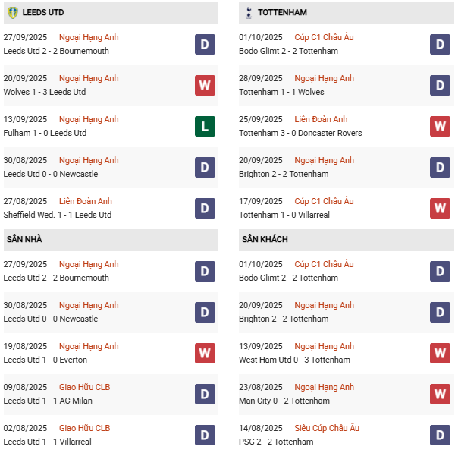The width and height of the screenshot is (455, 450).
Task: Click Cúp C1 Châu Âu link for Villarreal match
Action: click(x=324, y=201)
